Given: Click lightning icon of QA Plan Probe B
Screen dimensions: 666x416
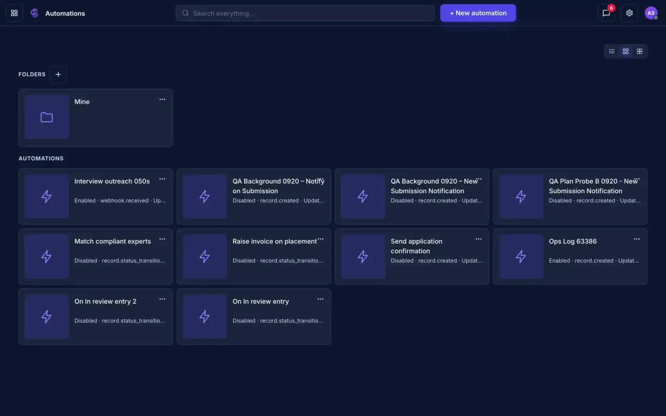Looking at the screenshot, I should 521,196.
